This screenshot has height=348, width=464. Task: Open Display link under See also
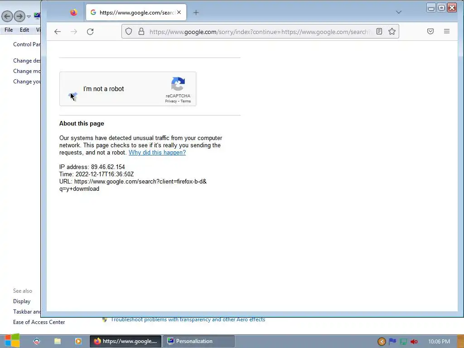22,301
